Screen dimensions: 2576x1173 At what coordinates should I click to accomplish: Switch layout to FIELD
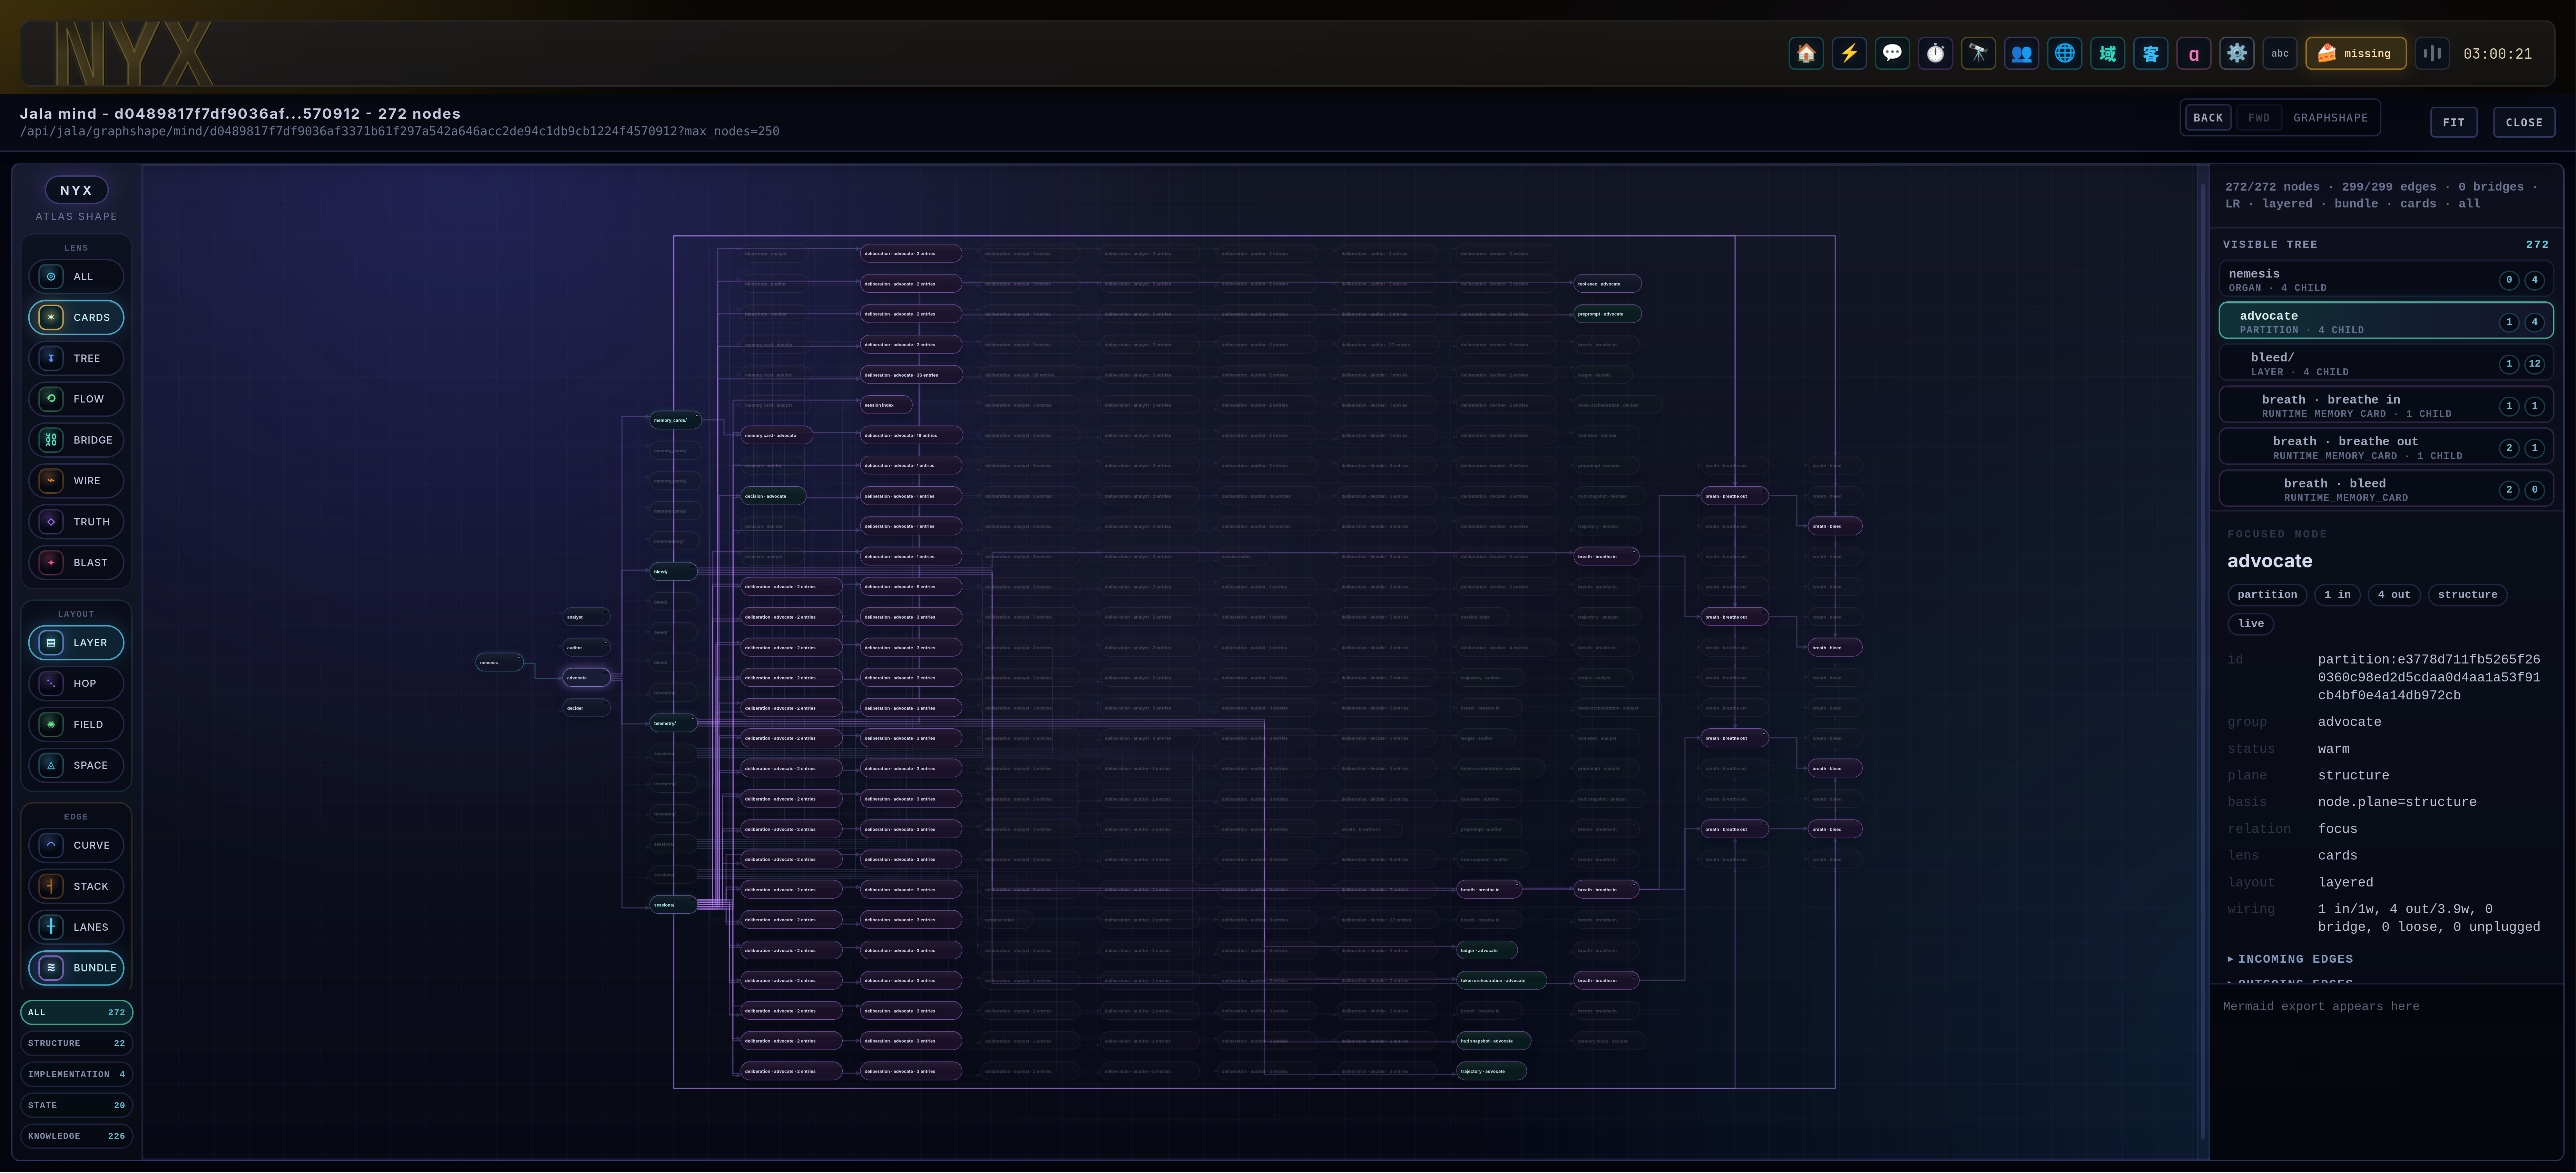coord(76,725)
